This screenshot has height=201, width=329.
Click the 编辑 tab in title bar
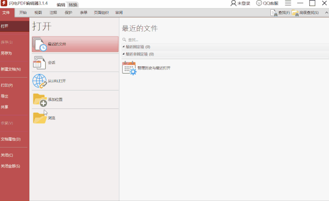coord(61,5)
